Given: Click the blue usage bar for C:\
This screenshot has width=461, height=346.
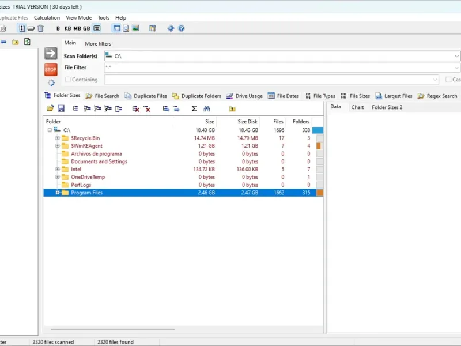Looking at the screenshot, I should pos(318,130).
